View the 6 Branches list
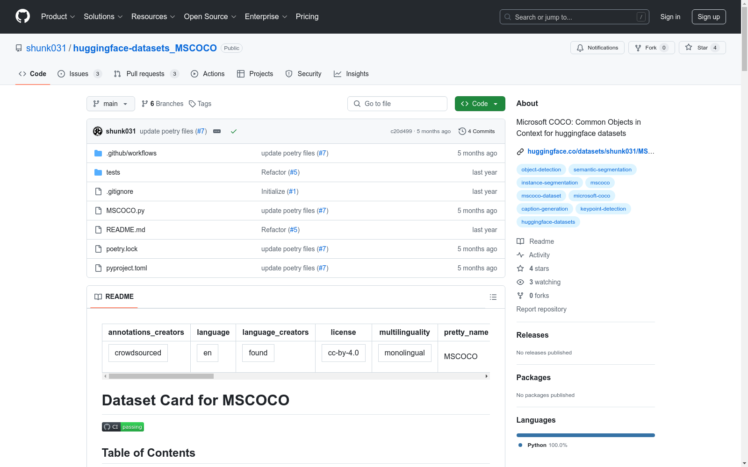 pos(163,104)
